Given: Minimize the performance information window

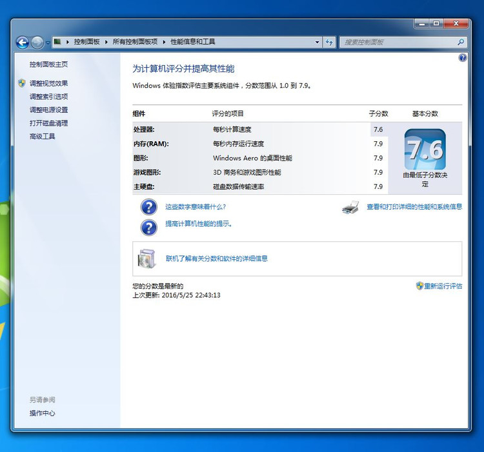Looking at the screenshot, I should coord(422,24).
